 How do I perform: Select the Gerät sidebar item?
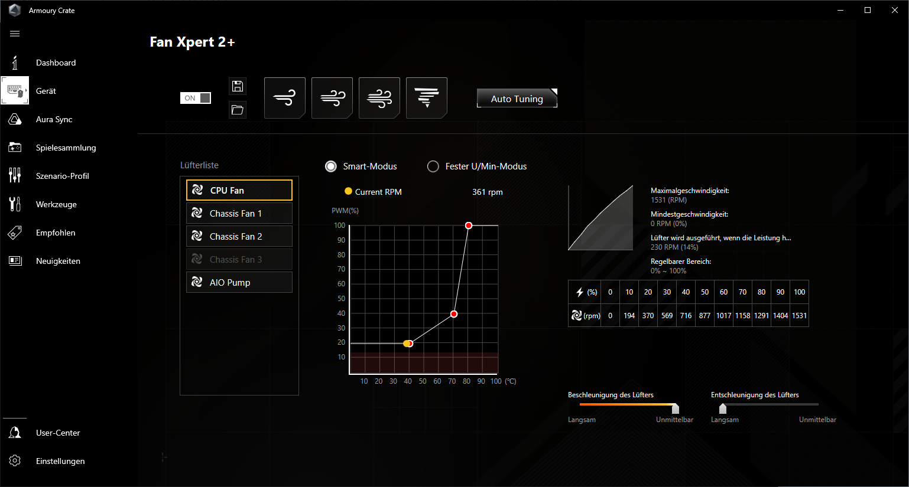(x=46, y=91)
